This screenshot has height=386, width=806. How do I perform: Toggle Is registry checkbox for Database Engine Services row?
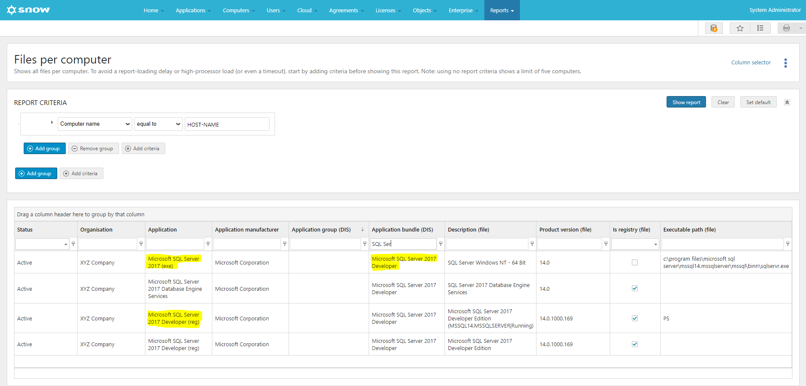click(x=635, y=288)
